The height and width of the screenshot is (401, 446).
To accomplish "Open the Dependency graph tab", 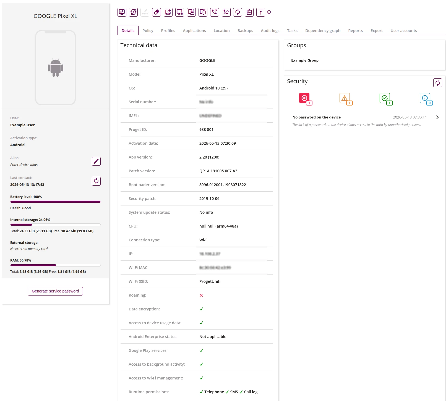I will 323,31.
